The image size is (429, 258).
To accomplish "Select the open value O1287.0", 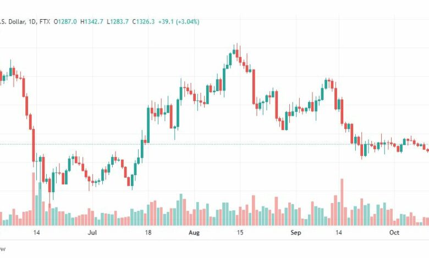I will pos(65,21).
